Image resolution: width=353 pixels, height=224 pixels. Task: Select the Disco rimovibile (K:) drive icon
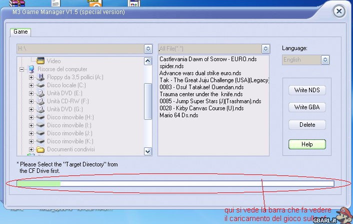pyautogui.click(x=40, y=141)
